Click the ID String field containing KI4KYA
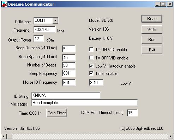Screen dimensions: 174x140 click(x=66, y=95)
